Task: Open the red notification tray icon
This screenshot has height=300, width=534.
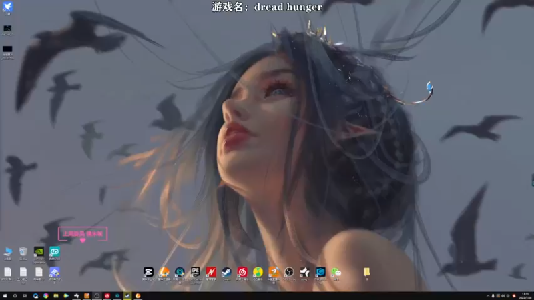Action: pyautogui.click(x=514, y=296)
